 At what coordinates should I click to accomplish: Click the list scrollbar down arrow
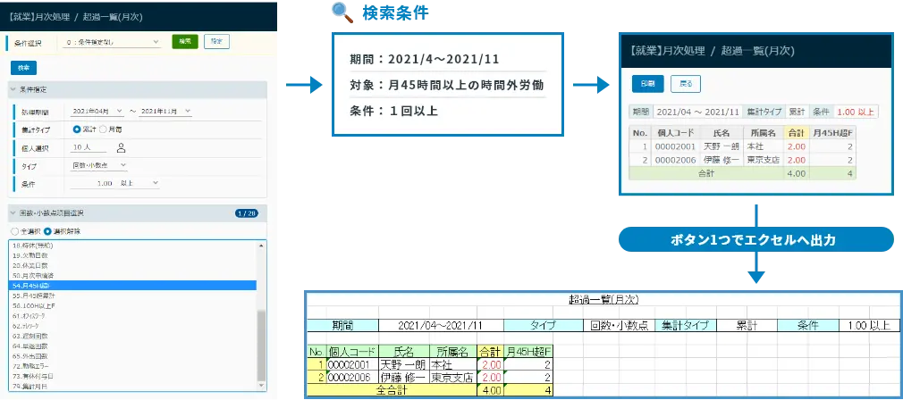[x=262, y=386]
